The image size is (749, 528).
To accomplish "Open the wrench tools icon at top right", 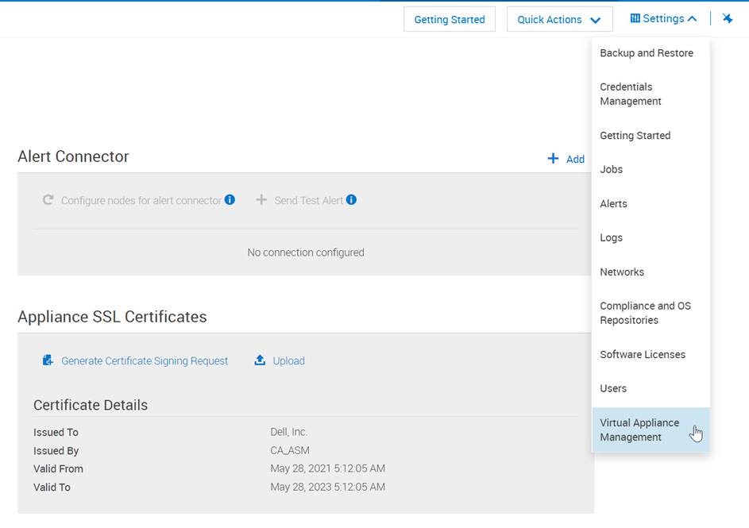I will (x=728, y=17).
